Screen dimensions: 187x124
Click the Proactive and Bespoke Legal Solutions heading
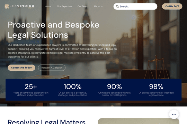coord(54,30)
